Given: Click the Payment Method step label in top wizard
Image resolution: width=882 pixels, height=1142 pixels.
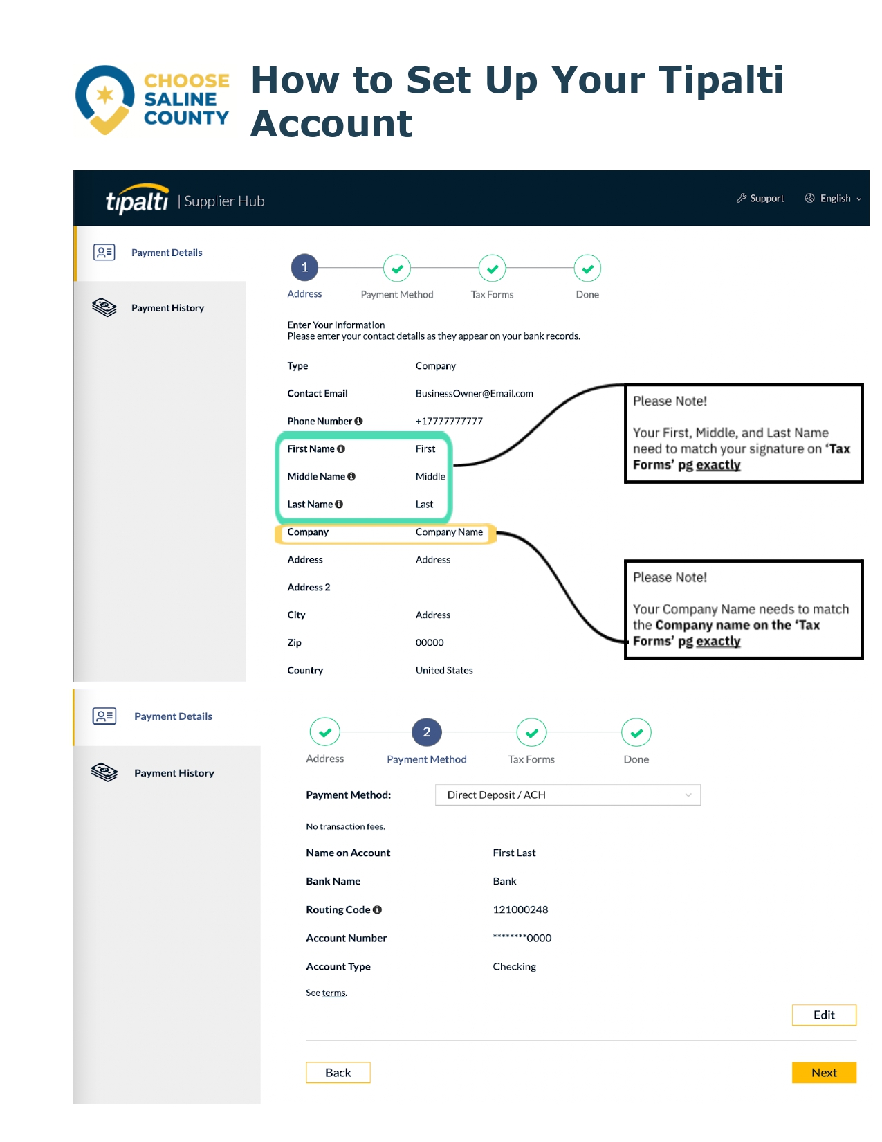Looking at the screenshot, I should [x=397, y=294].
